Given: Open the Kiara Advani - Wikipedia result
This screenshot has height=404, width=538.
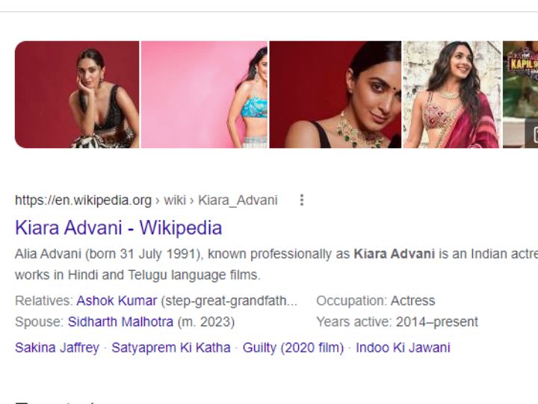Looking at the screenshot, I should point(118,227).
